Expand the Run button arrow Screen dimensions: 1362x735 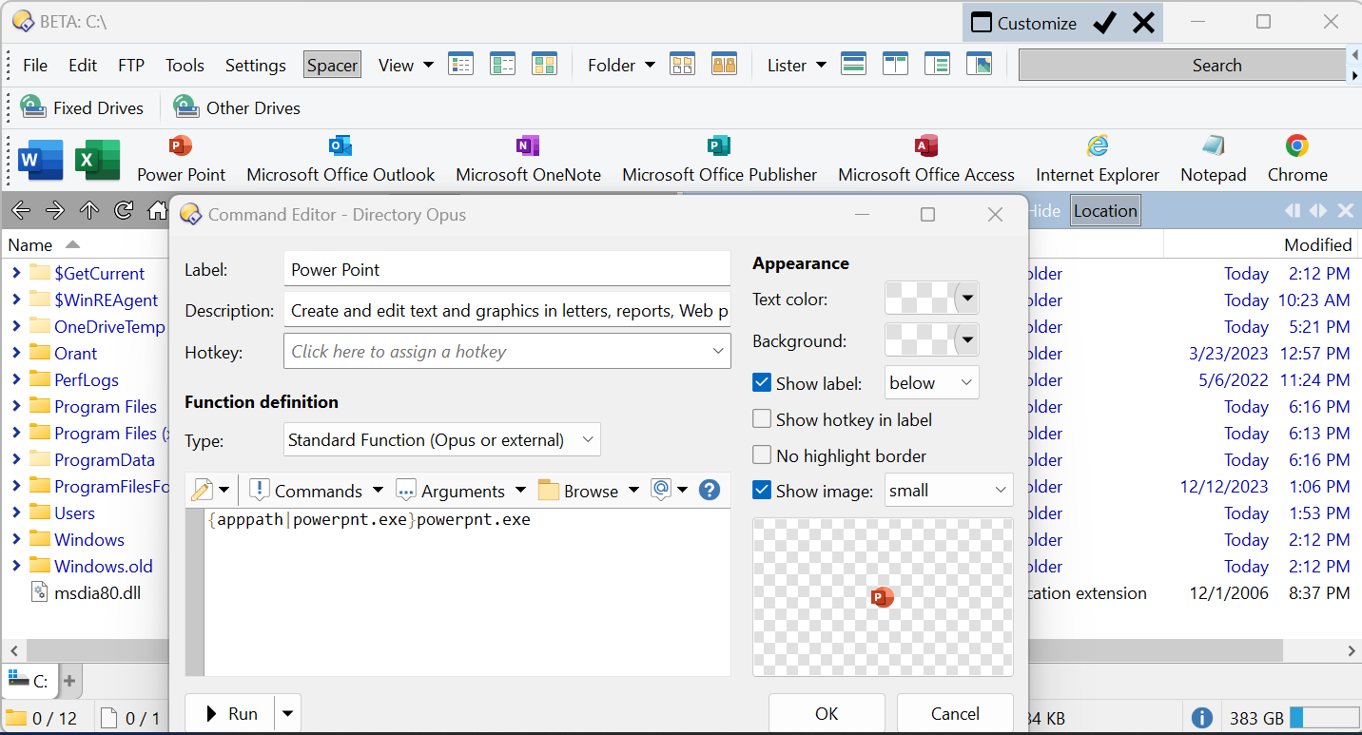click(286, 713)
